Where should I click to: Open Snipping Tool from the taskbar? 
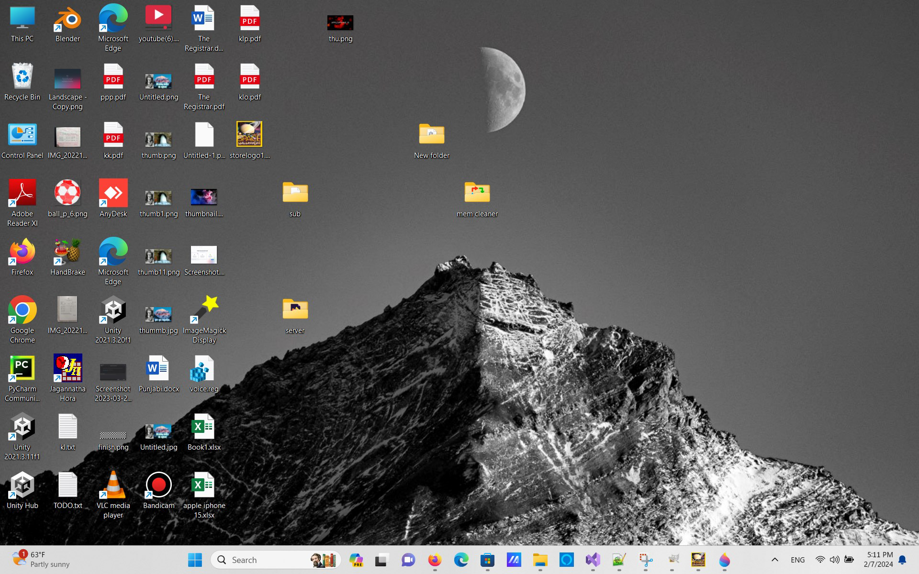(x=645, y=560)
